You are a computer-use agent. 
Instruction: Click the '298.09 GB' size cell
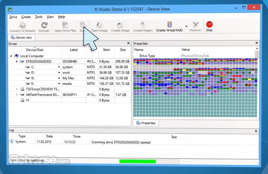pos(122,61)
